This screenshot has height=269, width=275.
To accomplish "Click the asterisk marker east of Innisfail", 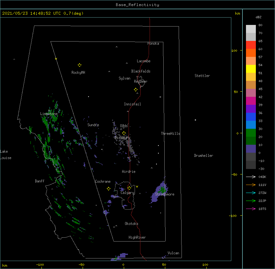I will (x=160, y=97).
